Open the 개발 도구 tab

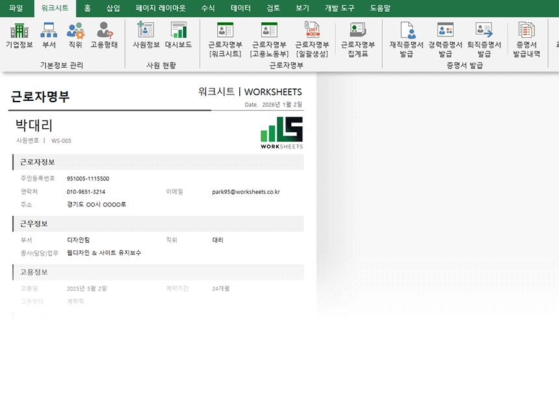339,8
